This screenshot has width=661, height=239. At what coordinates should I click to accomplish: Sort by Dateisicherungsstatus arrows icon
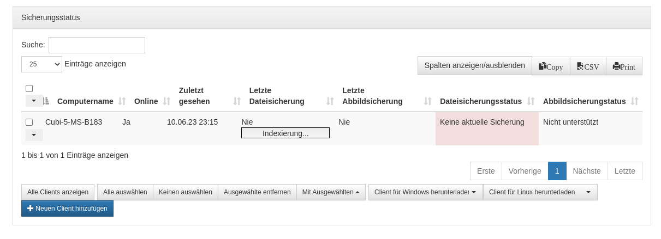531,101
